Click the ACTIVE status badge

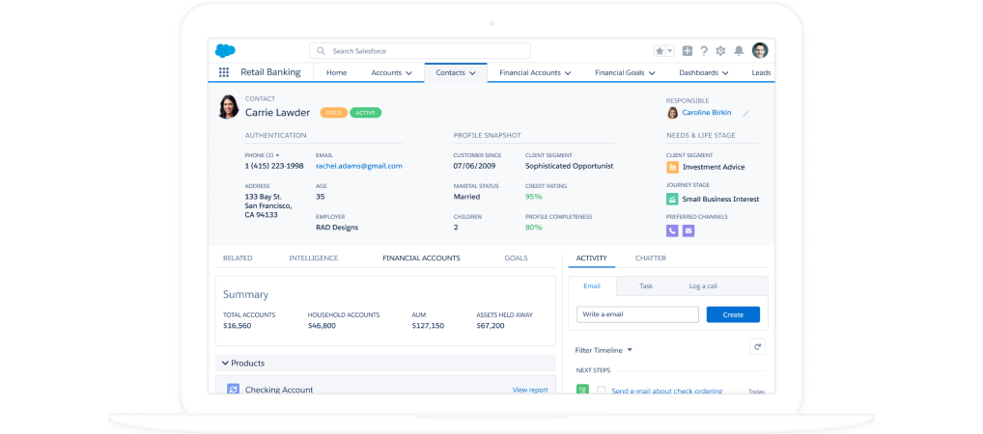[366, 113]
